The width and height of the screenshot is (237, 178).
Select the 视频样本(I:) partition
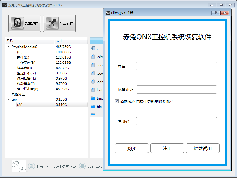(26, 84)
